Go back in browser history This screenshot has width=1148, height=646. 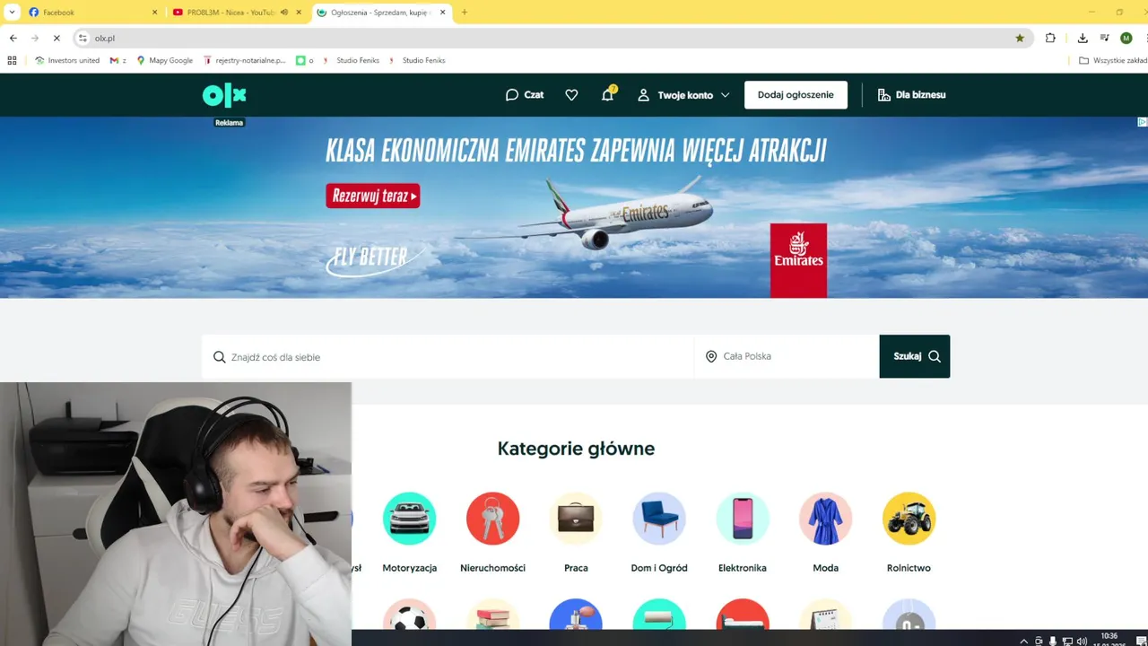coord(13,38)
